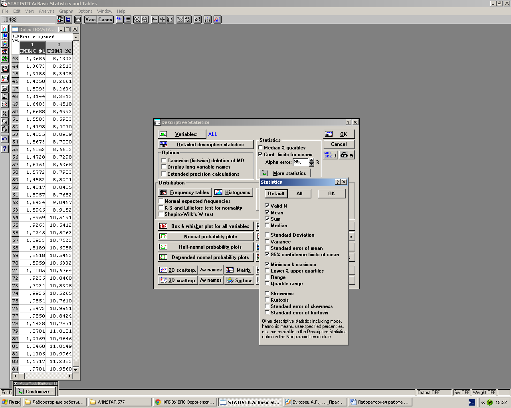Click the All button in Statistics dialog
Image resolution: width=511 pixels, height=408 pixels.
[299, 194]
